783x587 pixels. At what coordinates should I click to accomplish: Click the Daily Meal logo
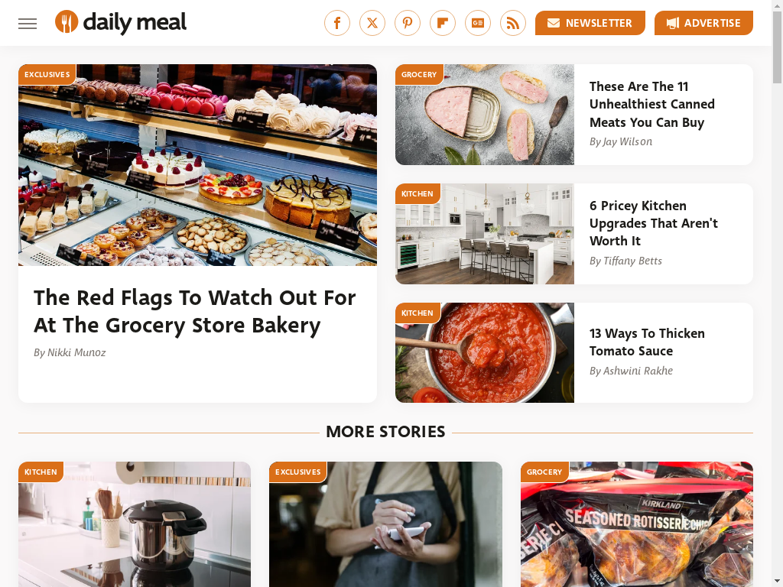click(x=121, y=22)
